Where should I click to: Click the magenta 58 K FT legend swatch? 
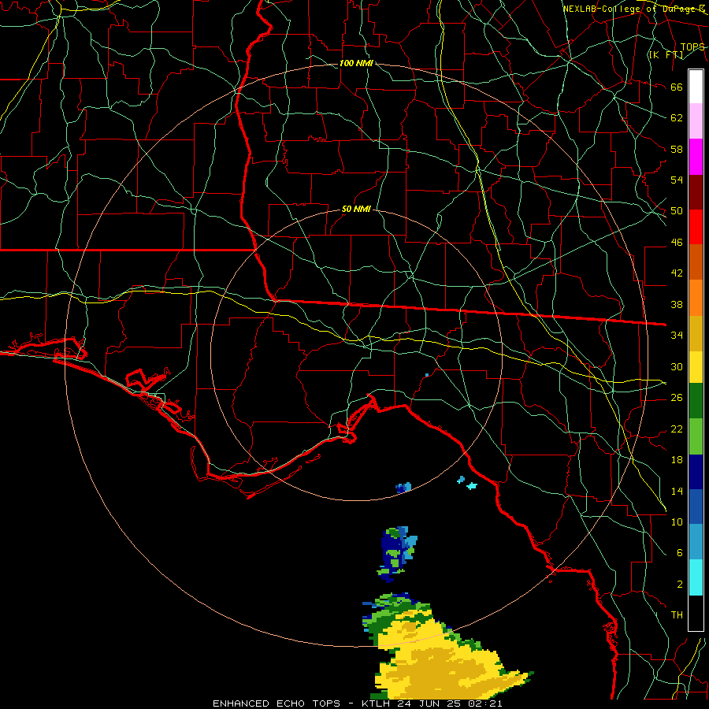point(696,157)
